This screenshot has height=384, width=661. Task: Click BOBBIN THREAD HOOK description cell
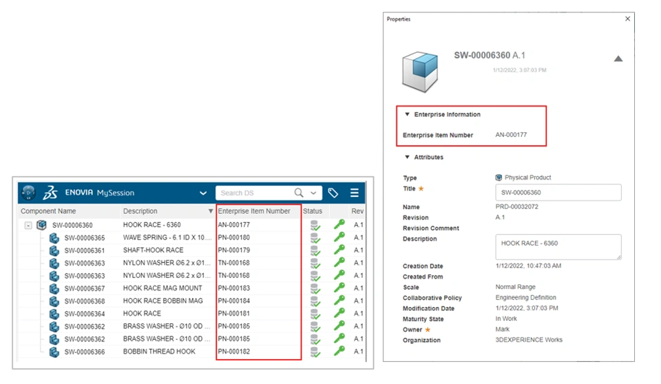tap(159, 352)
